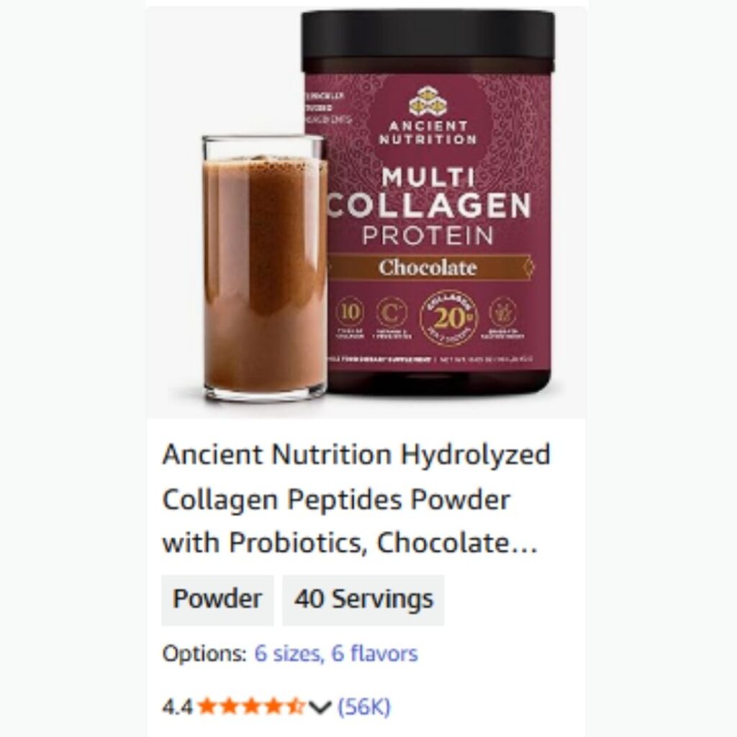Viewport: 737px width, 737px height.
Task: Click the Ancient Nutrition honeycomb logo on tub
Action: tap(428, 101)
